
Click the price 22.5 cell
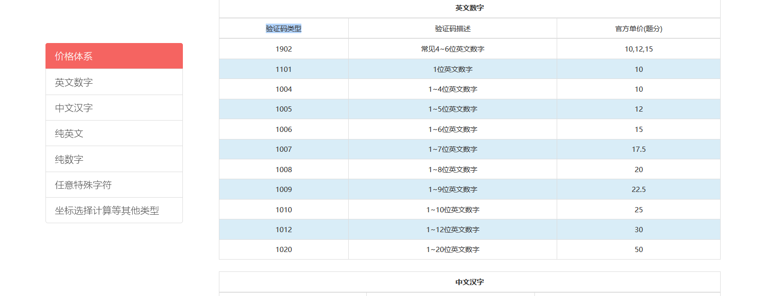point(639,189)
